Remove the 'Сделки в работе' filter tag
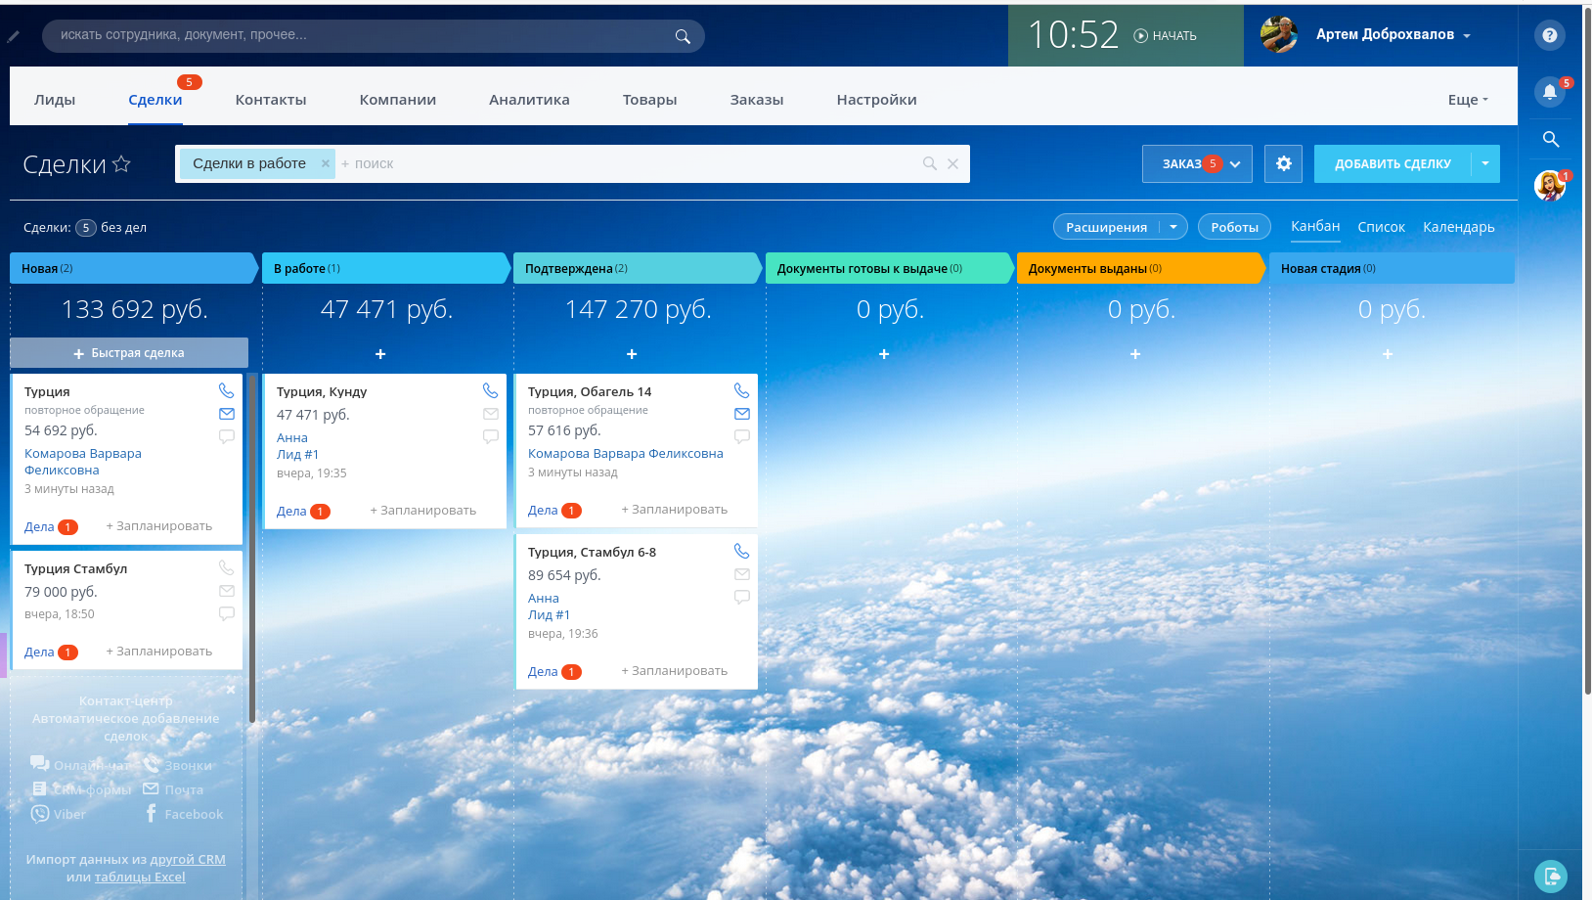This screenshot has height=900, width=1592. point(326,163)
